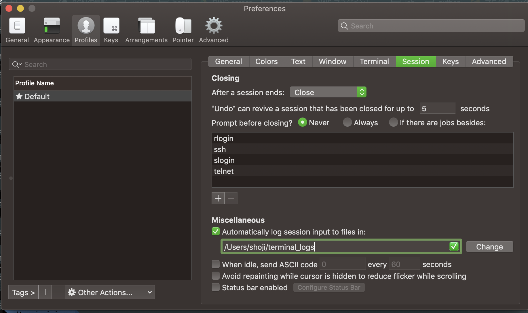Select the Session tab

coord(416,62)
